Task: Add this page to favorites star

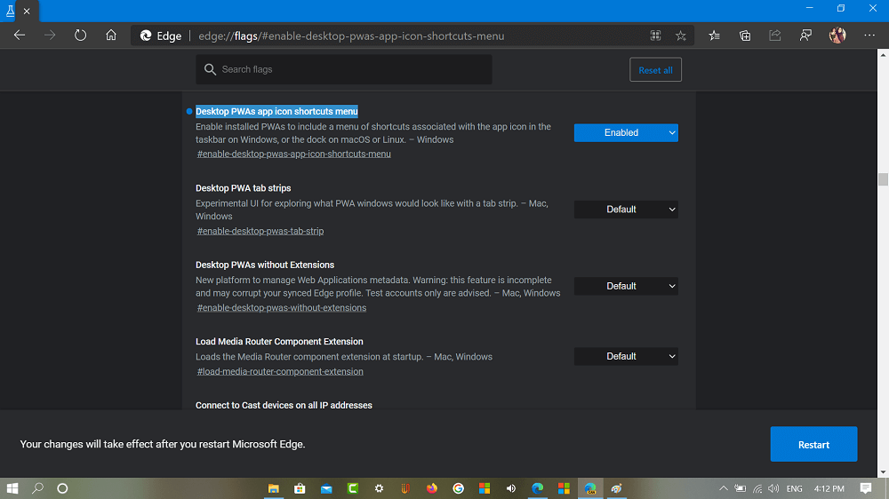Action: point(681,36)
